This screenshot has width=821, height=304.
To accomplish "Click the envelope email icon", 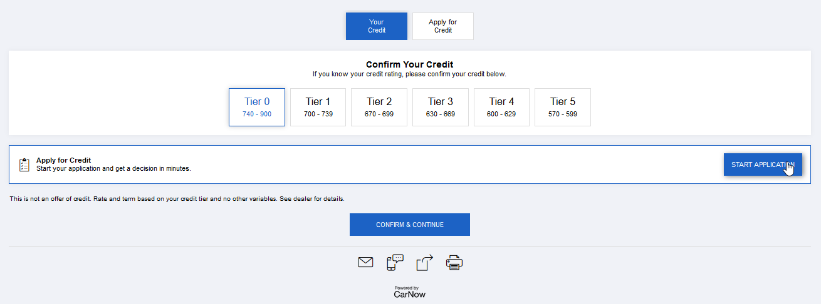I will pos(365,262).
